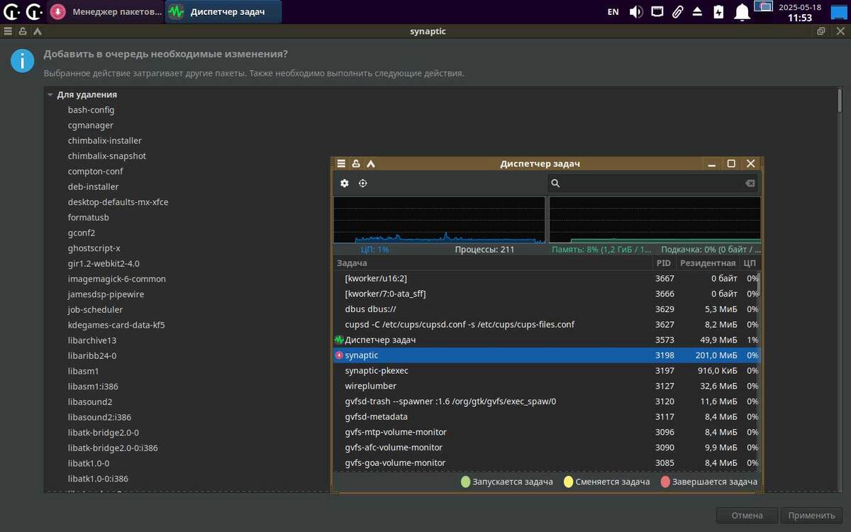Select chimbalix-installer in the removal list
The width and height of the screenshot is (851, 532).
105,140
